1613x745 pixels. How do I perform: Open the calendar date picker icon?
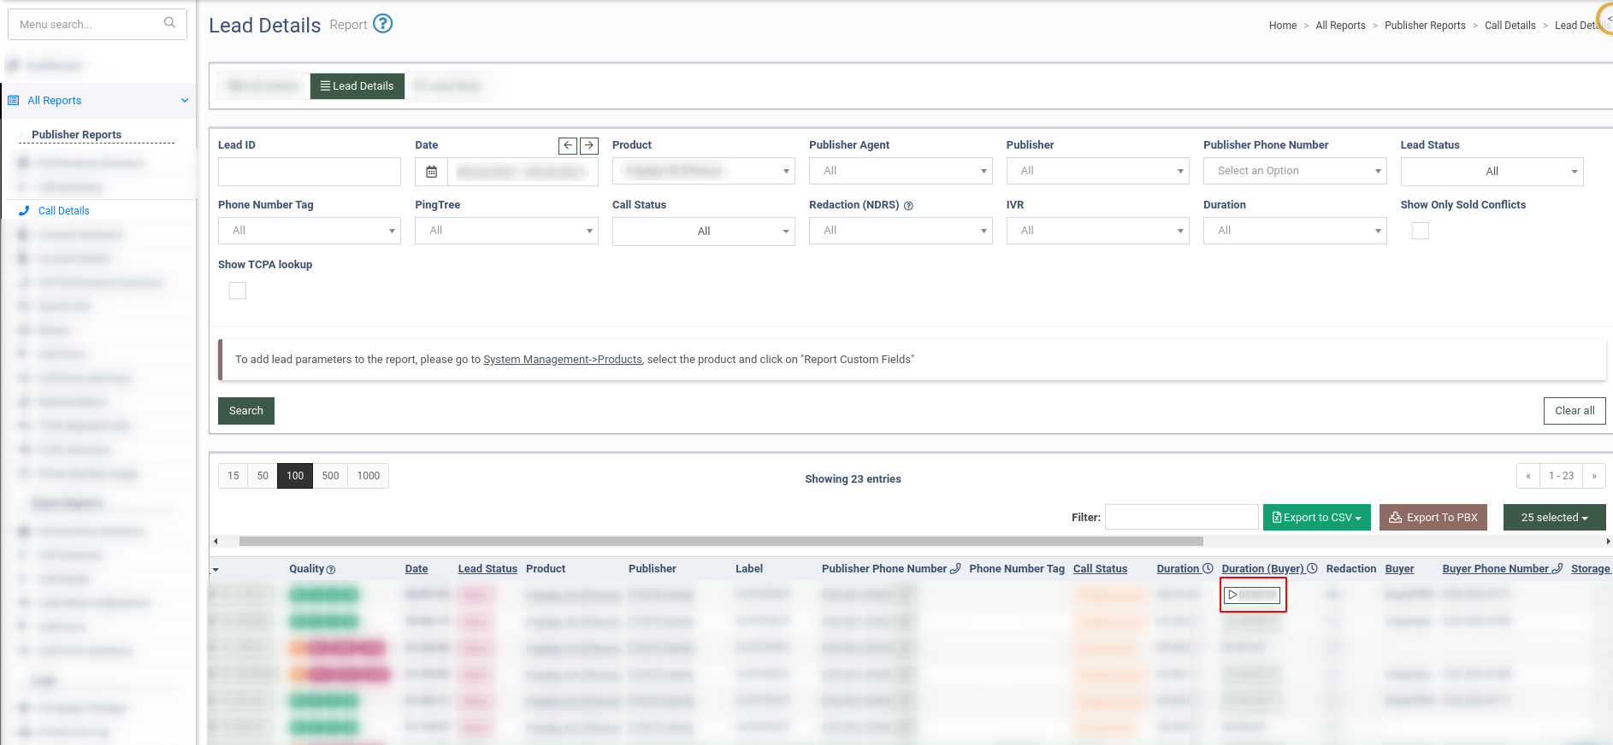click(x=432, y=172)
